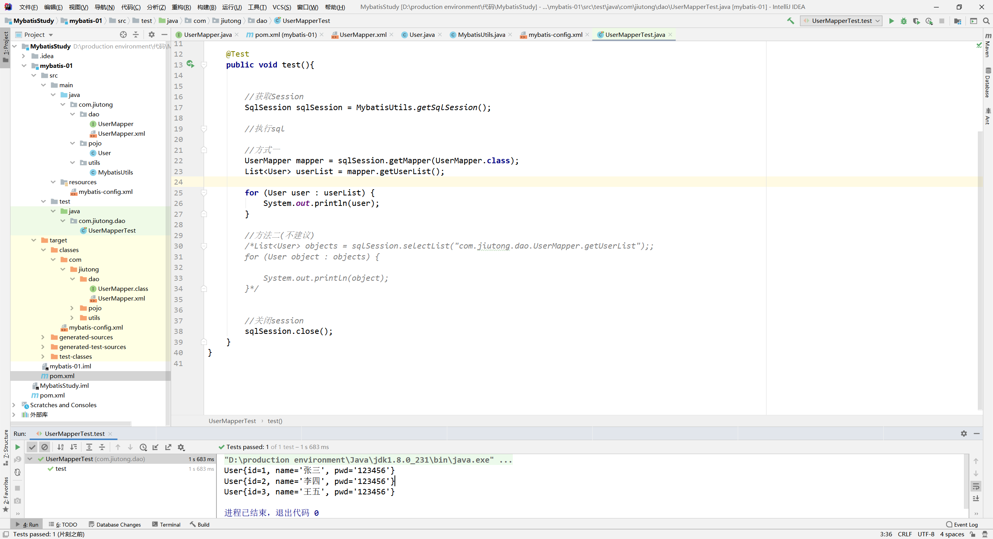993x539 pixels.
Task: Click the Debug bug icon in top toolbar
Action: tap(904, 21)
